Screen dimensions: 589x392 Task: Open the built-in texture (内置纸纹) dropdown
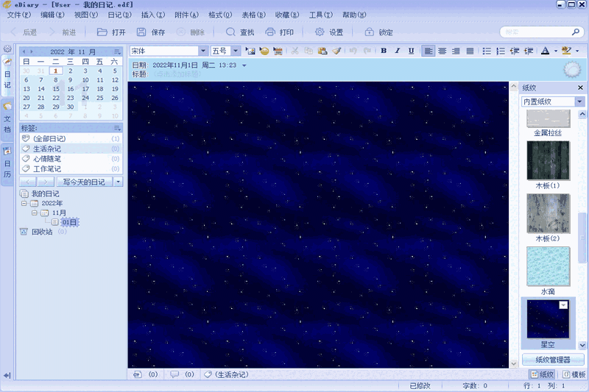pos(579,101)
